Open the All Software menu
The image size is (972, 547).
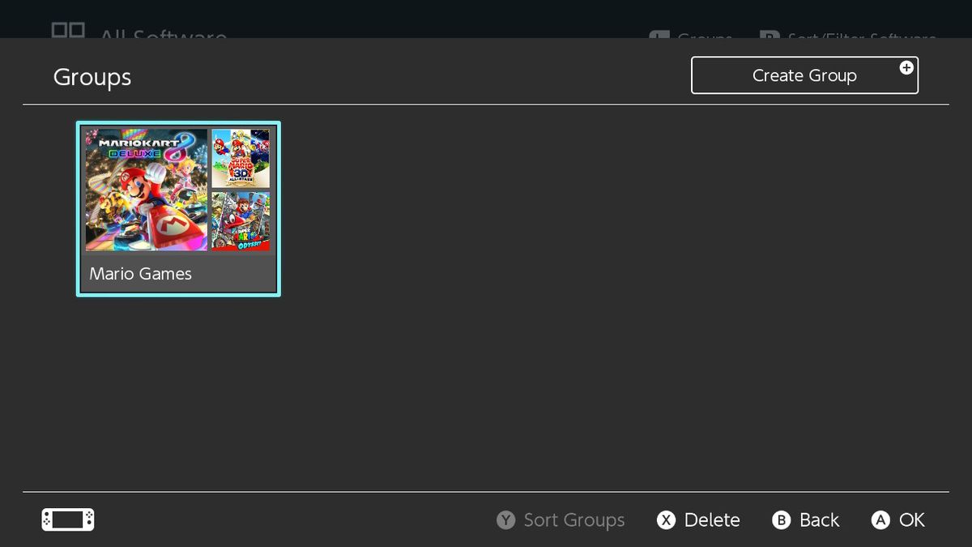160,35
